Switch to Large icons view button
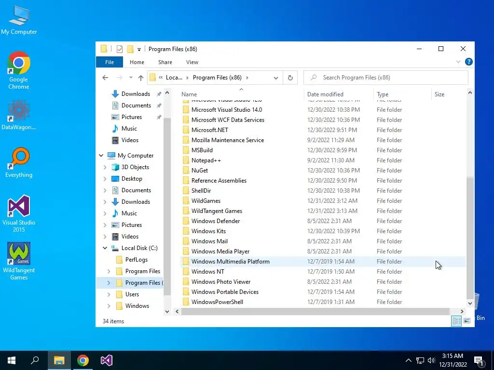Screen dimensions: 494x370 point(467,321)
